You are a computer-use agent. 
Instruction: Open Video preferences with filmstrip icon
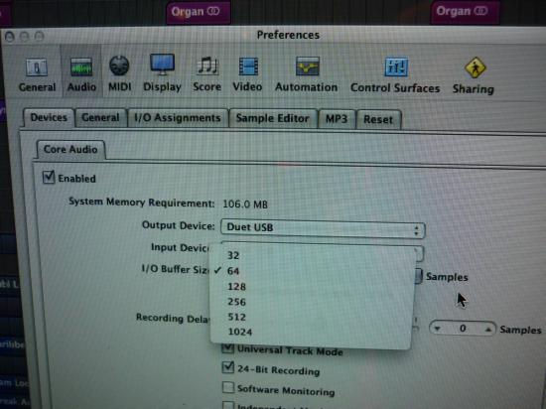[247, 74]
